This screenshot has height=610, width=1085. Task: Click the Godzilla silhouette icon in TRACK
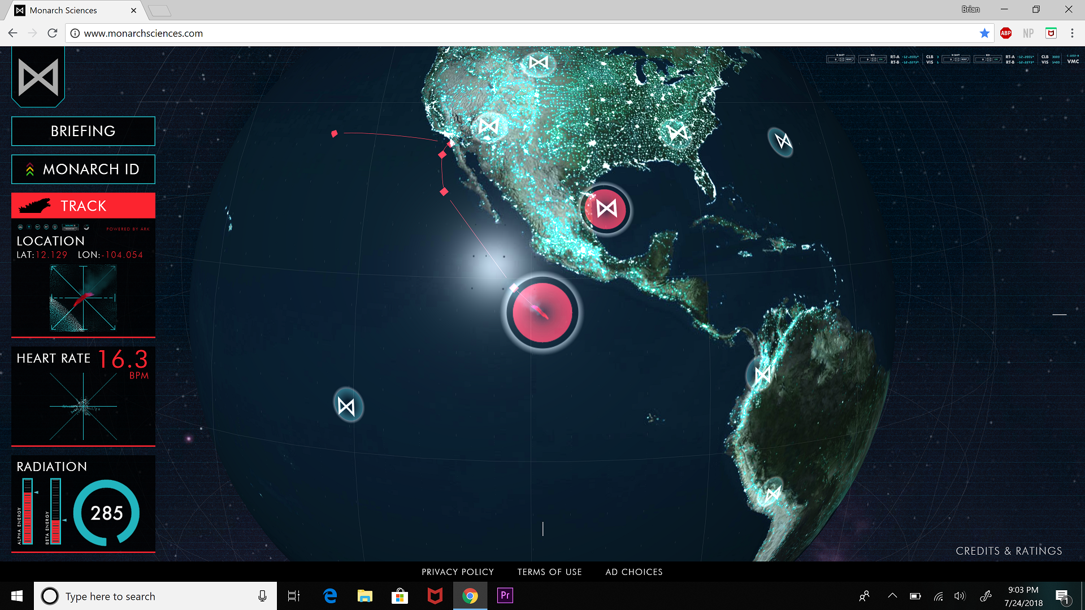(x=35, y=206)
